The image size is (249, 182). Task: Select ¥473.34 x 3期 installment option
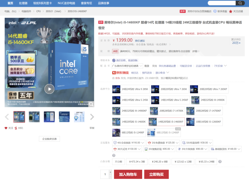coord(137,162)
